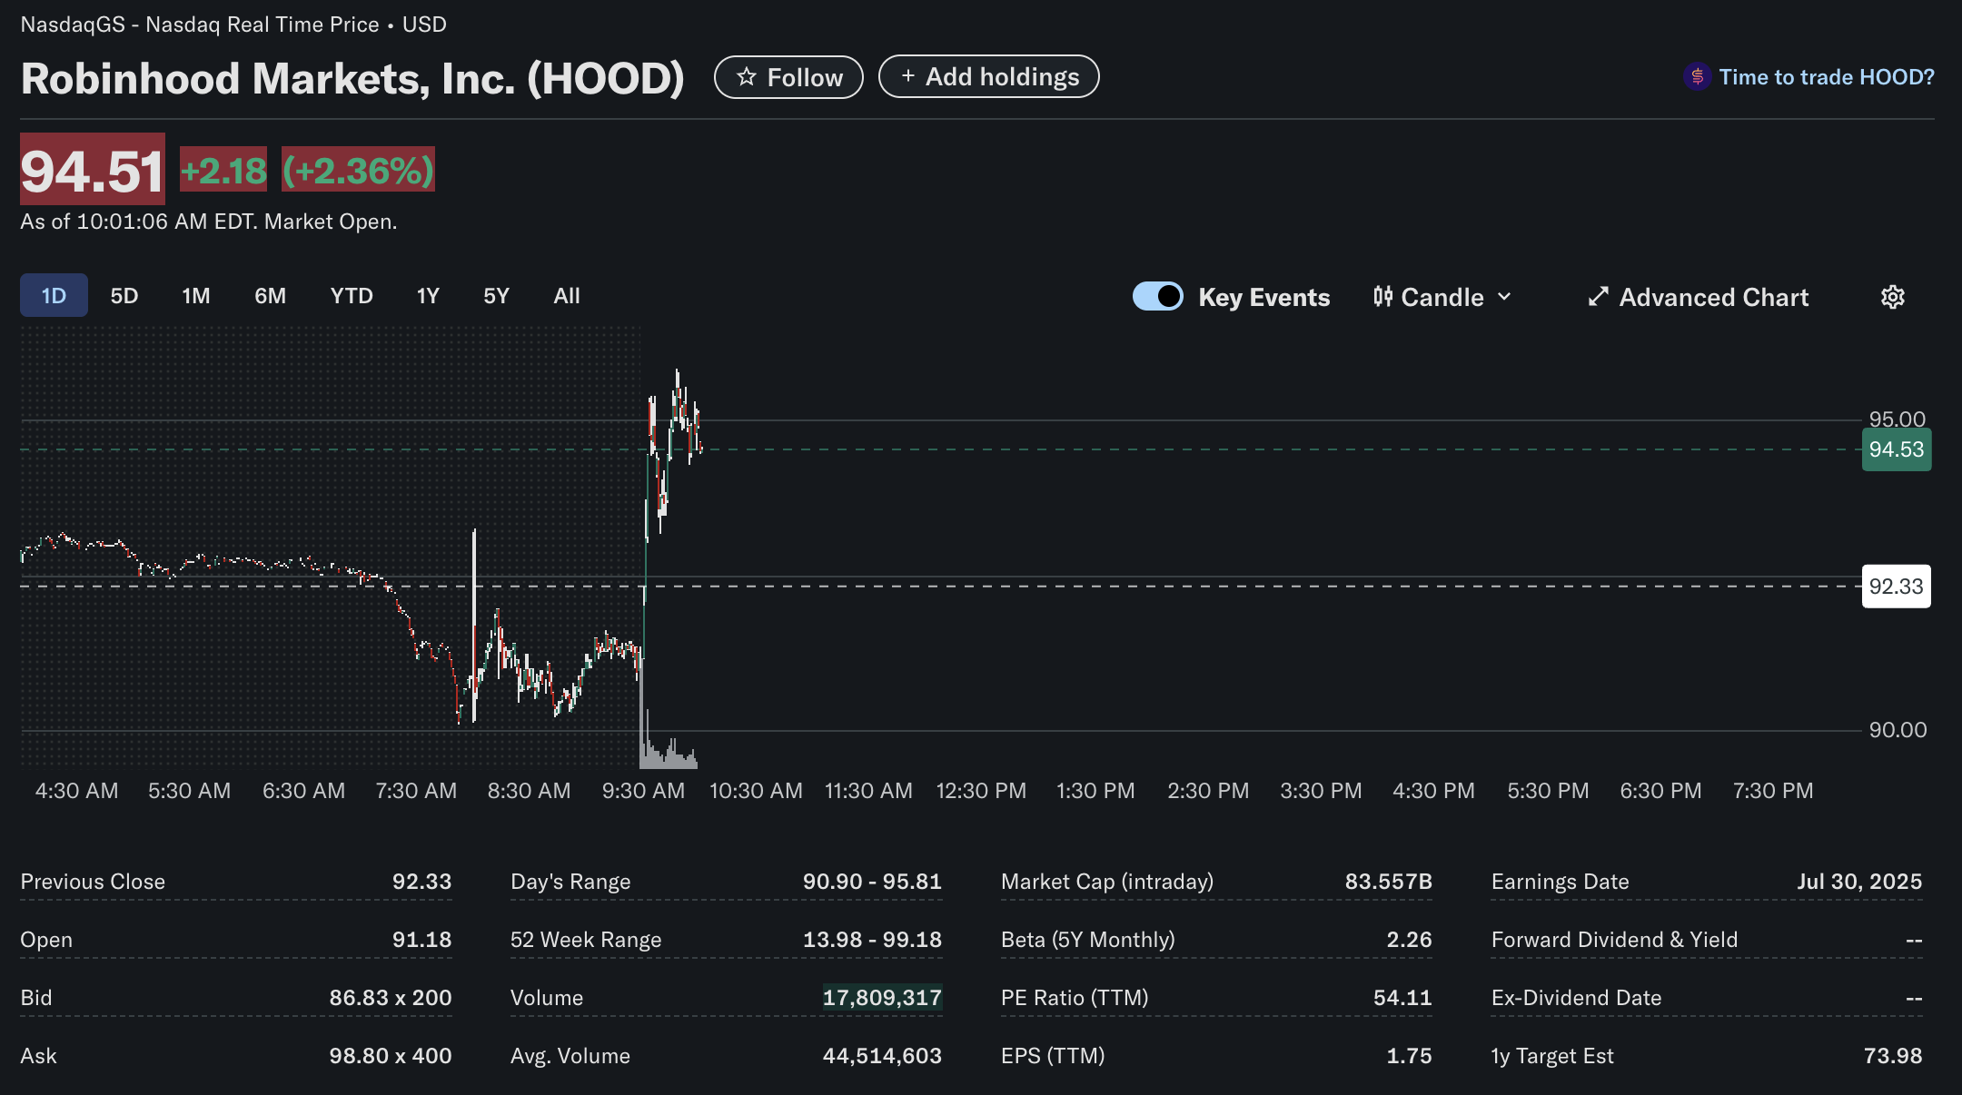Click the current price 94.51
Screen dimensions: 1962x1095
tap(93, 170)
